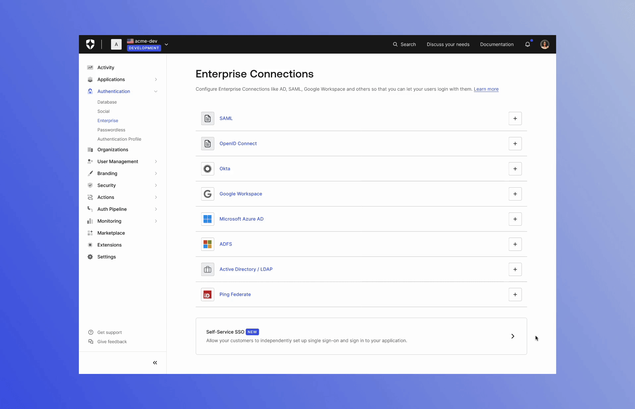Screen dimensions: 635x409
Task: Click the DEVELOPMENT environment tag
Action: 144,48
